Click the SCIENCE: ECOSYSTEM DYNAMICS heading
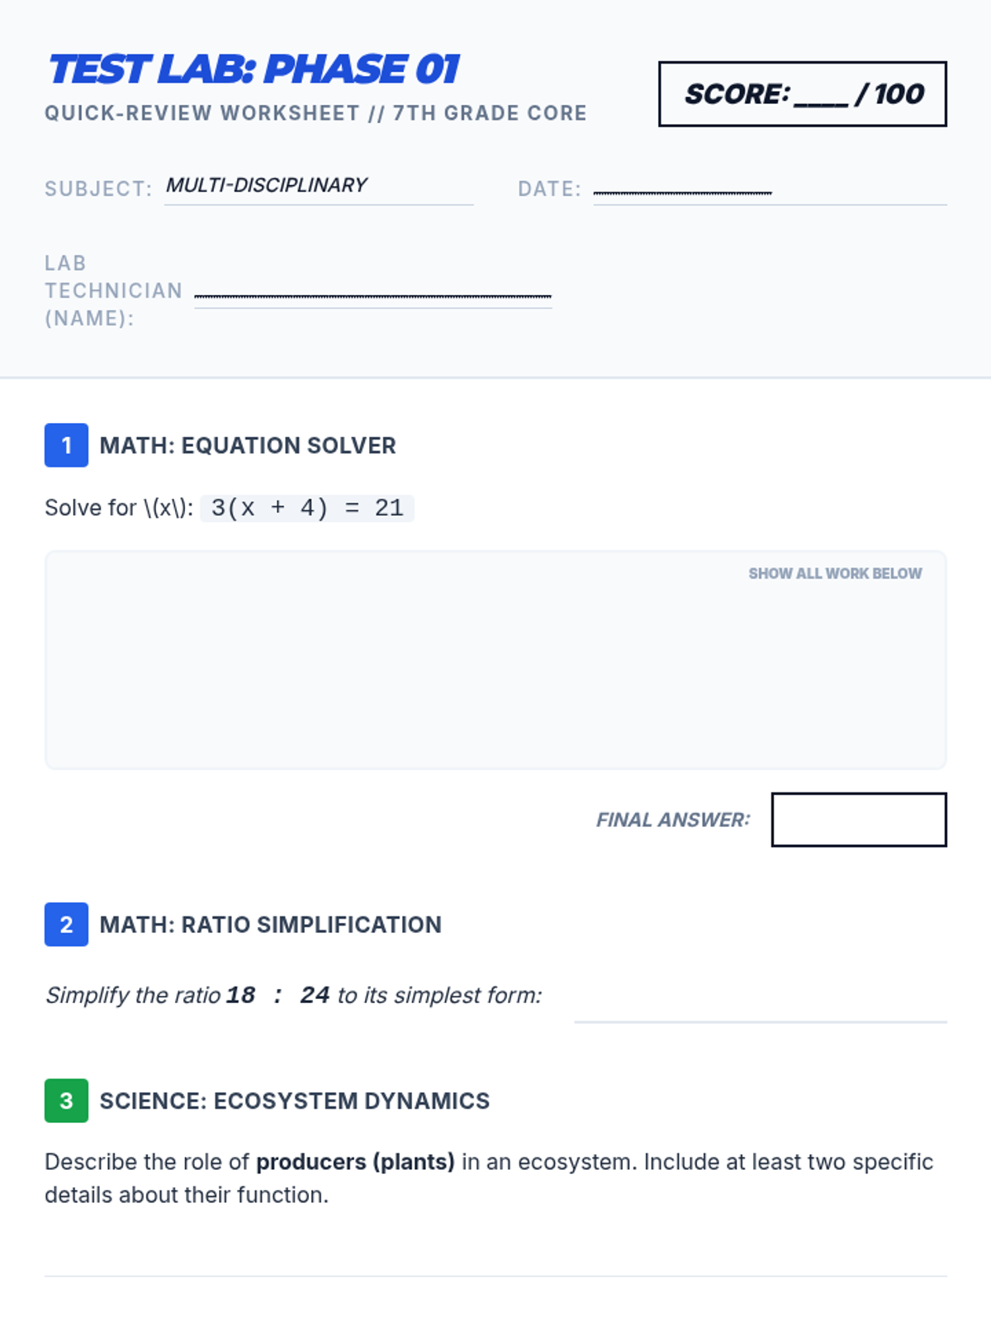 295,1101
